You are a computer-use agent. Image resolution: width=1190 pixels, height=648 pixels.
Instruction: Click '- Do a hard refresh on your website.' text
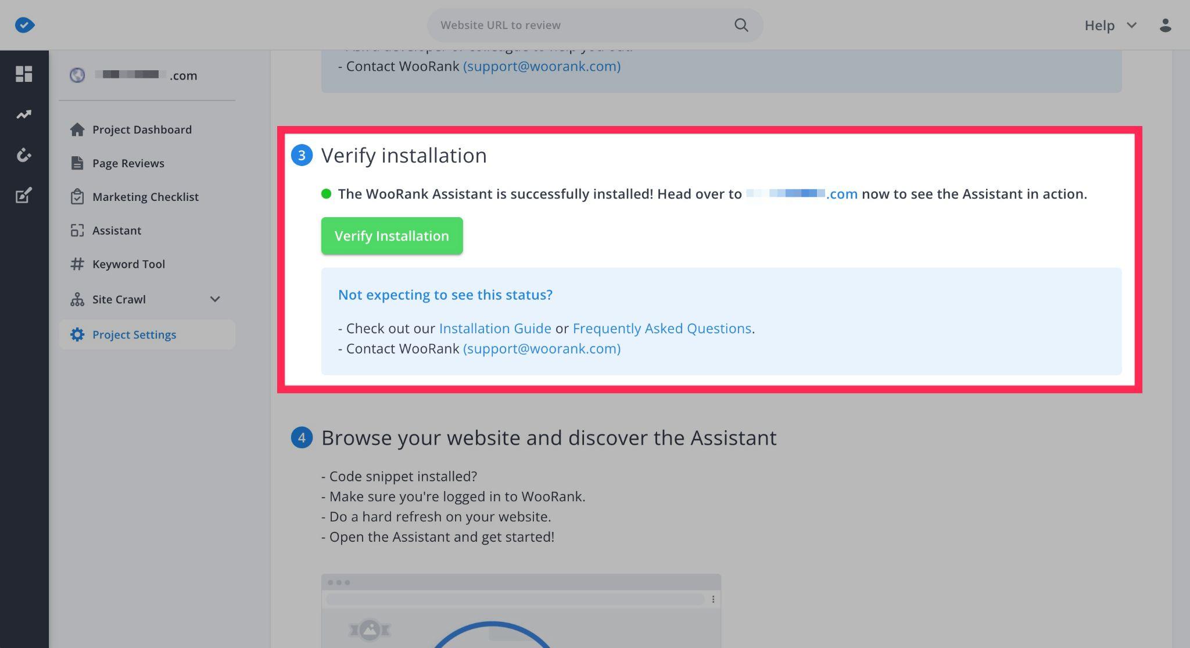[x=436, y=516]
